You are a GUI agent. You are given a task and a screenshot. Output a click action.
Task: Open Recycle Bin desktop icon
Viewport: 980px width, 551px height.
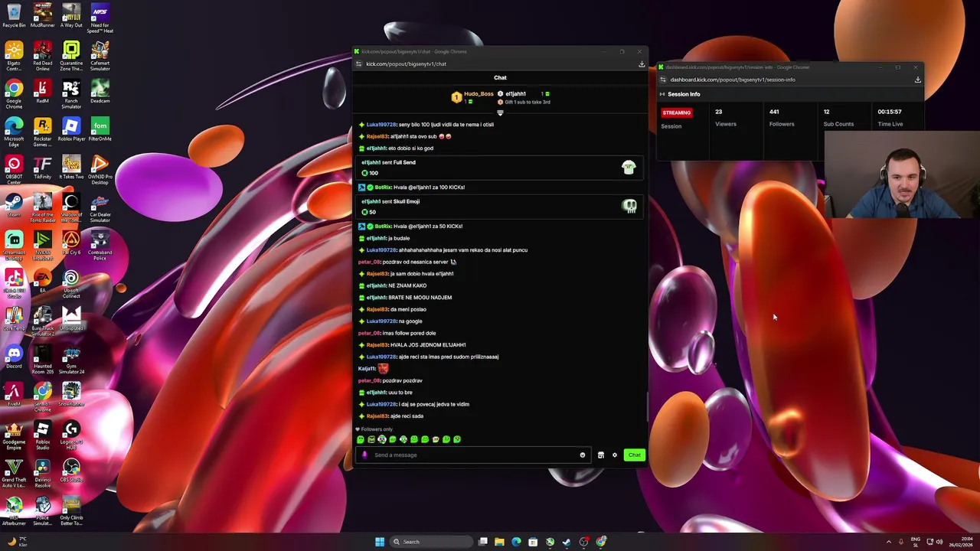(x=14, y=16)
